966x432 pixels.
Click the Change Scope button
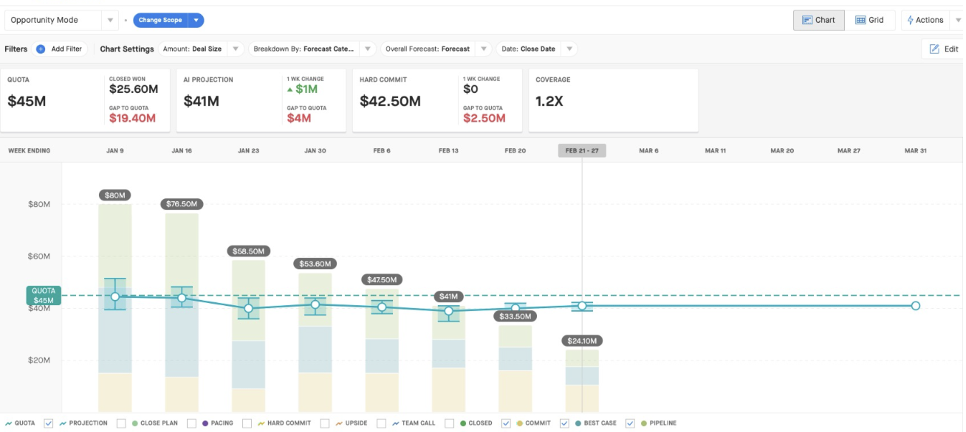[160, 21]
